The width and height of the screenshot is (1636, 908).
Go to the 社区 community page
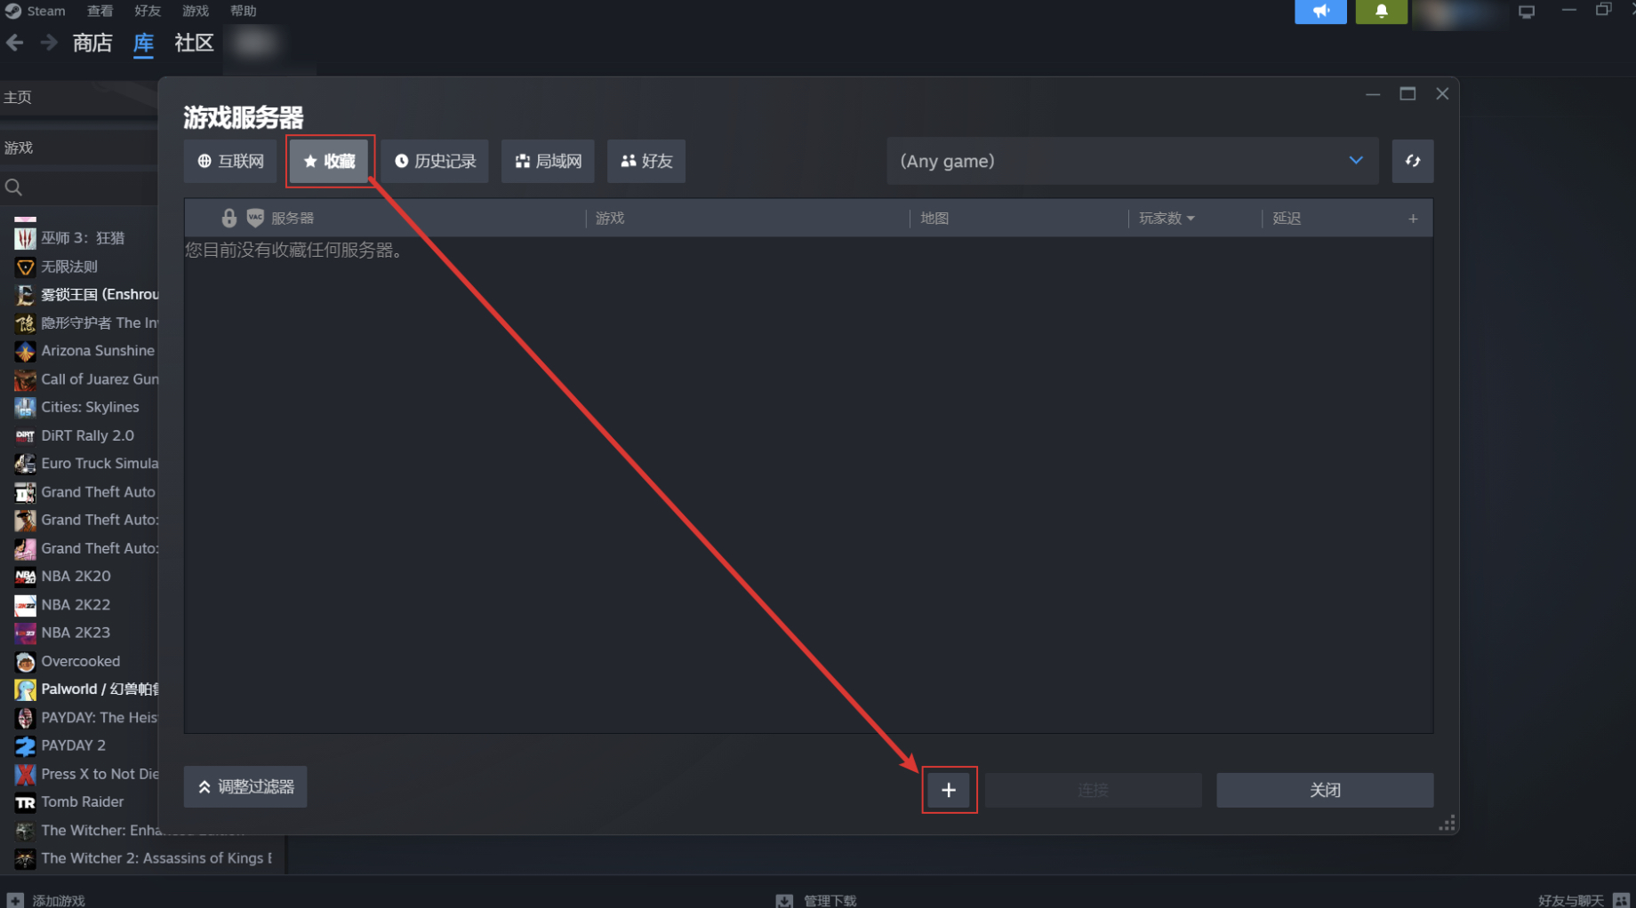194,43
